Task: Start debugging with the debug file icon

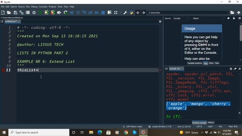Action: click(x=71, y=12)
